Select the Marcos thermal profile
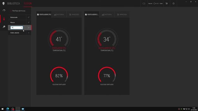This screenshot has width=198, height=111. 17,23
